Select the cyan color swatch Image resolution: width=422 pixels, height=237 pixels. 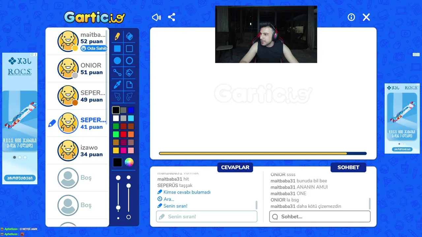point(131,118)
